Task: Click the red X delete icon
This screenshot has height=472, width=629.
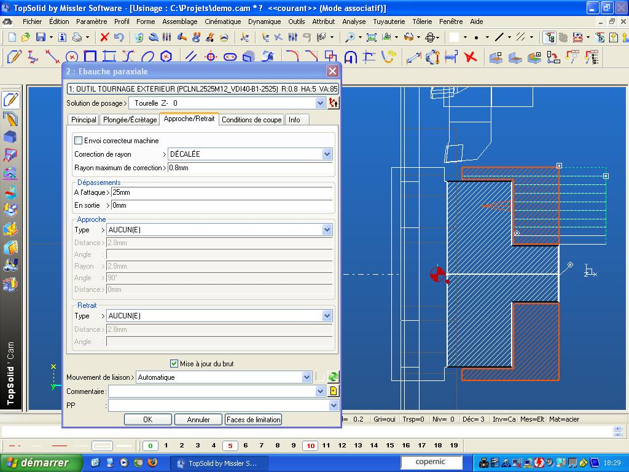Action: tap(104, 37)
